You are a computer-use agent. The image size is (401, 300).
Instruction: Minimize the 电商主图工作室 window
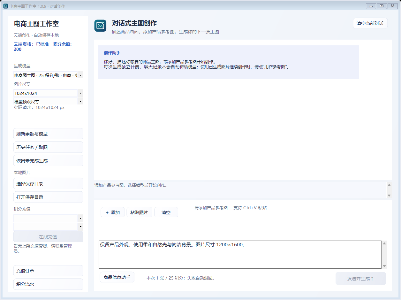pos(371,6)
